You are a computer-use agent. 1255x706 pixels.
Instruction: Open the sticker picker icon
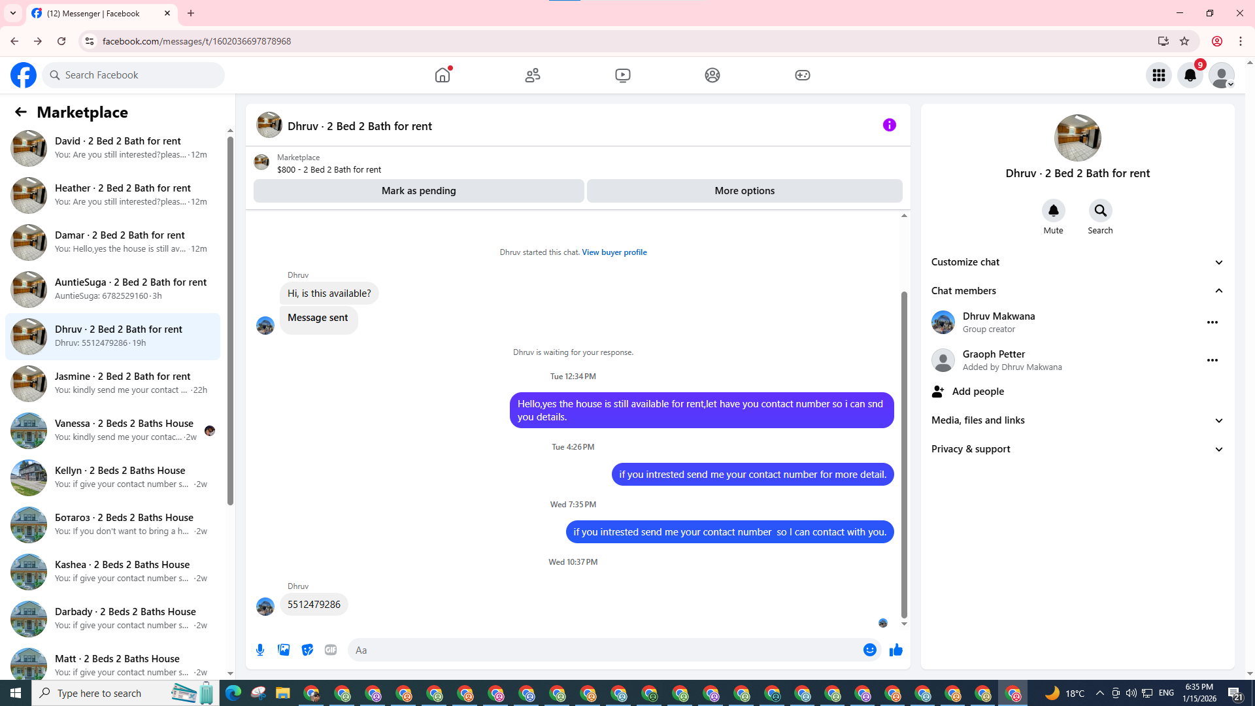pyautogui.click(x=307, y=650)
